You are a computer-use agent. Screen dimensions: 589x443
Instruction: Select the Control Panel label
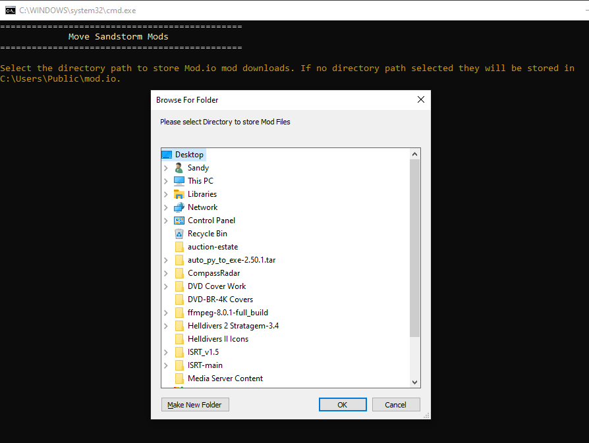click(211, 221)
